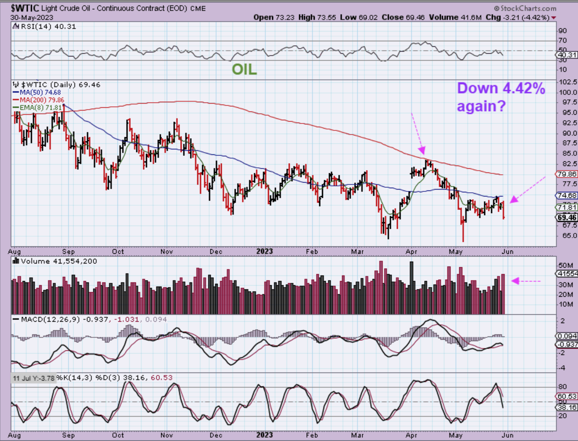This screenshot has width=578, height=441.
Task: Click the $WTIC ticker symbol in the title
Action: coord(25,8)
